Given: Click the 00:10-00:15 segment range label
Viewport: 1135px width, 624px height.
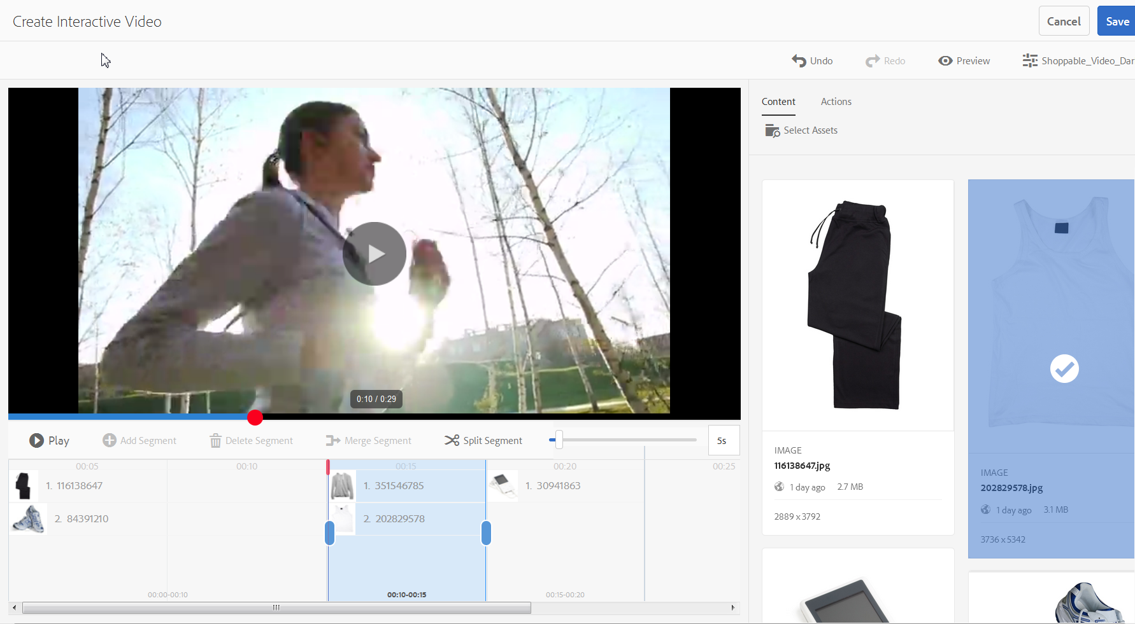Looking at the screenshot, I should pos(407,595).
